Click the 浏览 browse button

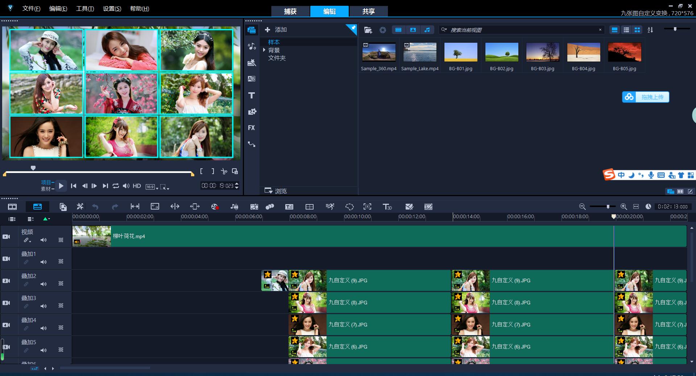(x=276, y=191)
